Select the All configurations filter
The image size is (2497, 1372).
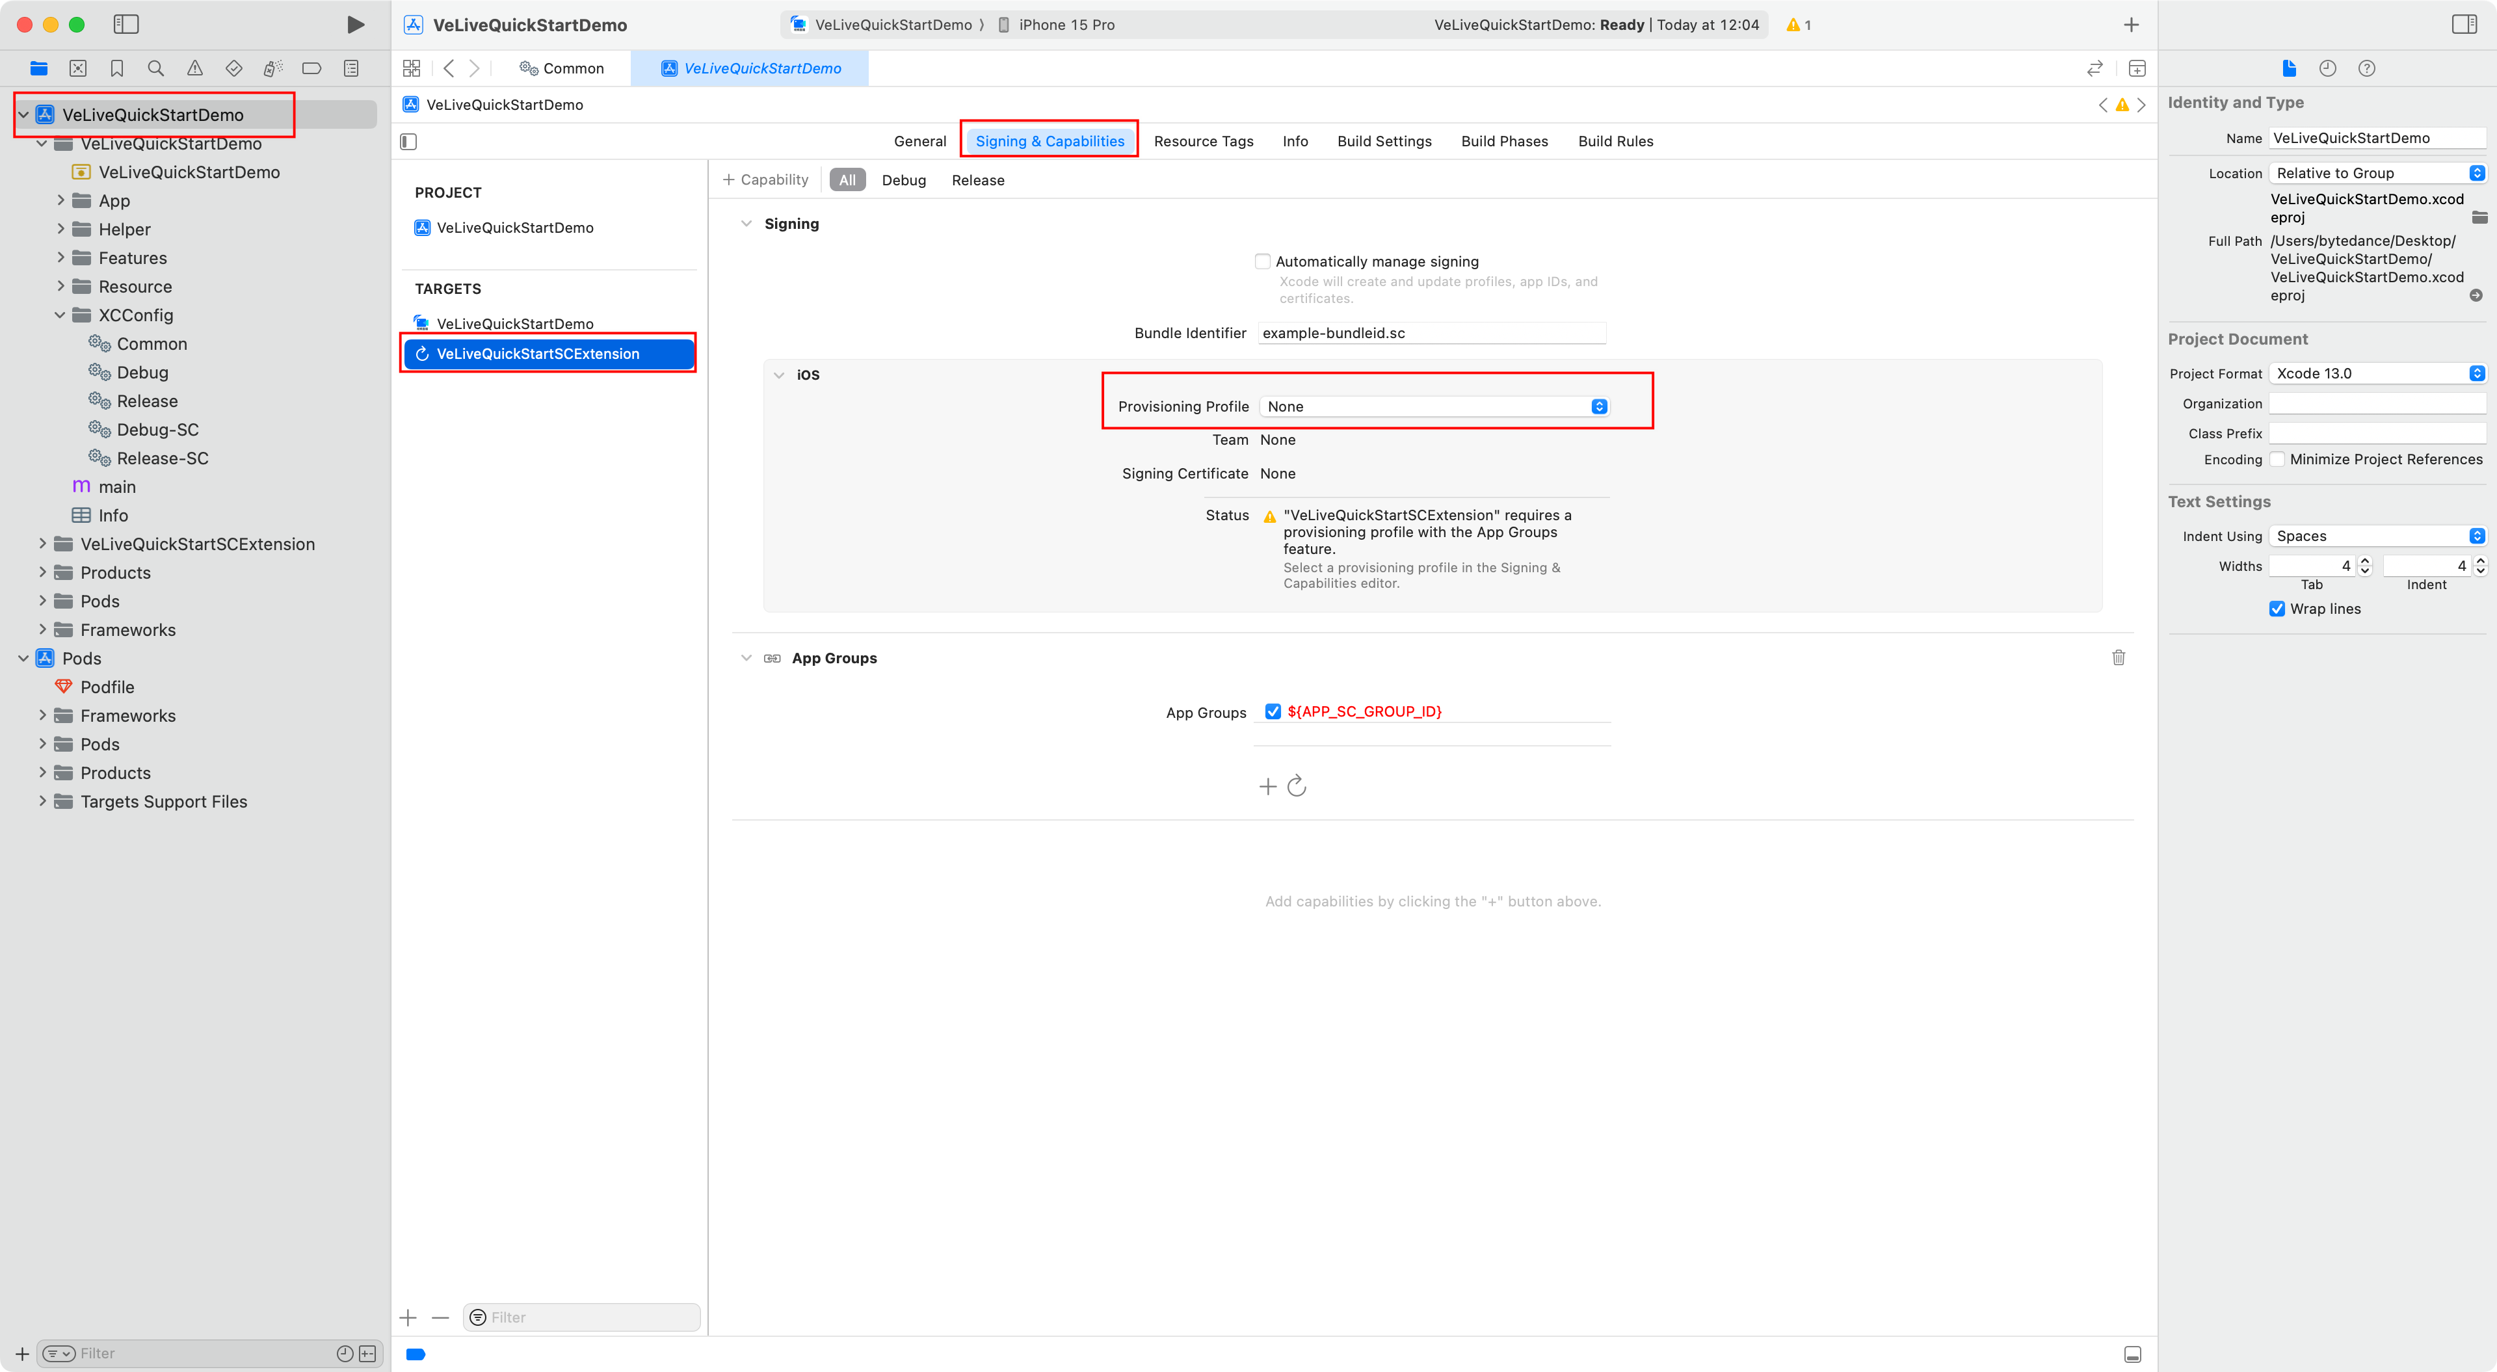(847, 180)
